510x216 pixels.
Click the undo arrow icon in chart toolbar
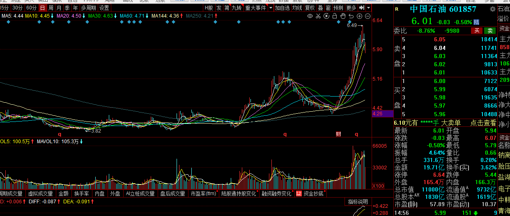pos(351,16)
